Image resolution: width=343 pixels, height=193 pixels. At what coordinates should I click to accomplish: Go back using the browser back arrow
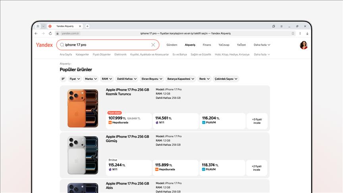pos(37,33)
